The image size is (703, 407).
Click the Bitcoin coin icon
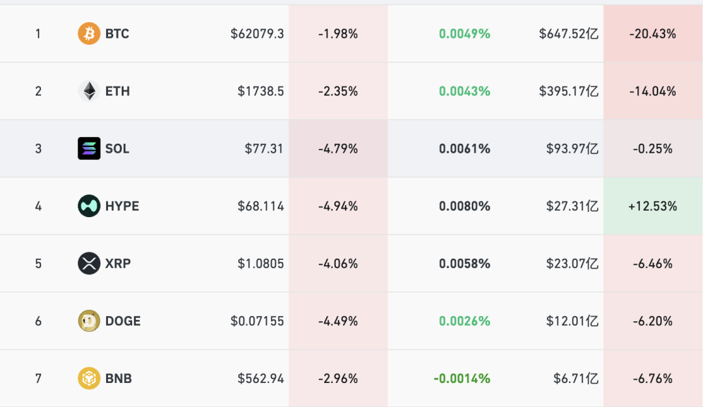(x=89, y=34)
